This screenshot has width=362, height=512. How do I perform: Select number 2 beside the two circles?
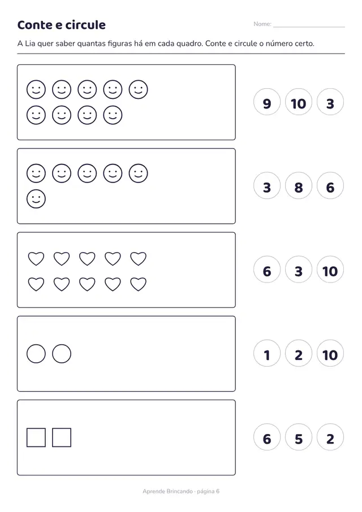299,353
